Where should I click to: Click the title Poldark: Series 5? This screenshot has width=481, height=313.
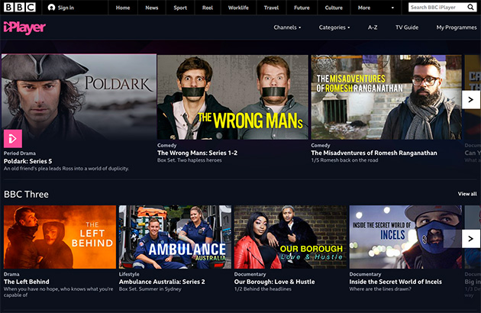pyautogui.click(x=28, y=161)
